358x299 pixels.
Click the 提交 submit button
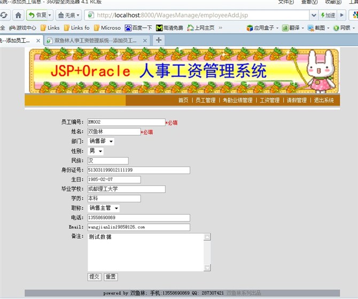[94, 277]
